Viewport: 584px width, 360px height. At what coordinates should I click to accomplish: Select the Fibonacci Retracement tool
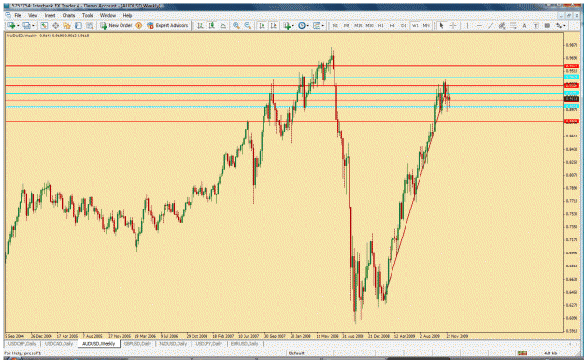pyautogui.click(x=513, y=26)
